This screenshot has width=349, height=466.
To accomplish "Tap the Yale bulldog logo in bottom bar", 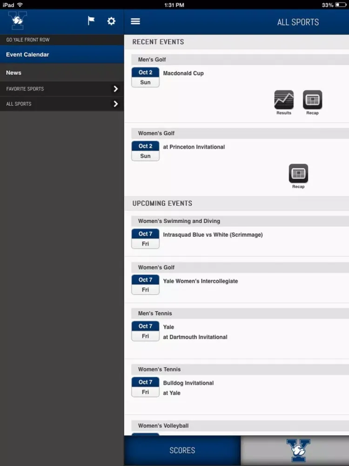I will click(298, 450).
